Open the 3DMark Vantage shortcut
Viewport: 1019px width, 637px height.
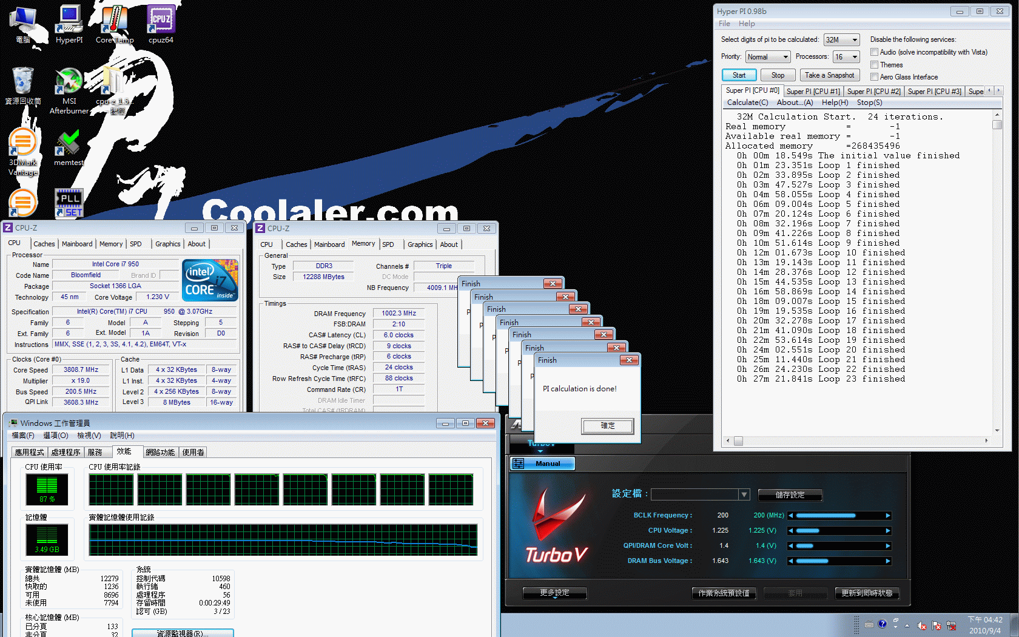pyautogui.click(x=23, y=152)
